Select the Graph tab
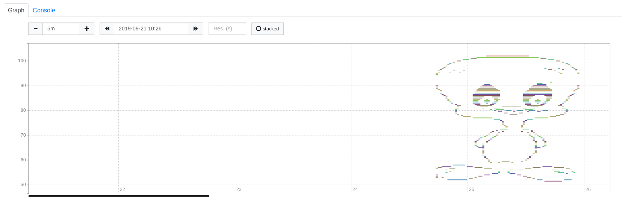The height and width of the screenshot is (197, 622). [16, 11]
